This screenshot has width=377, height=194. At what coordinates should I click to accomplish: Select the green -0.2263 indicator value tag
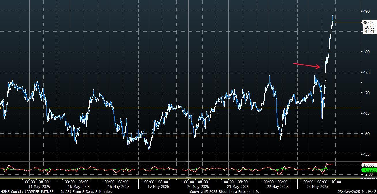coord(368,170)
